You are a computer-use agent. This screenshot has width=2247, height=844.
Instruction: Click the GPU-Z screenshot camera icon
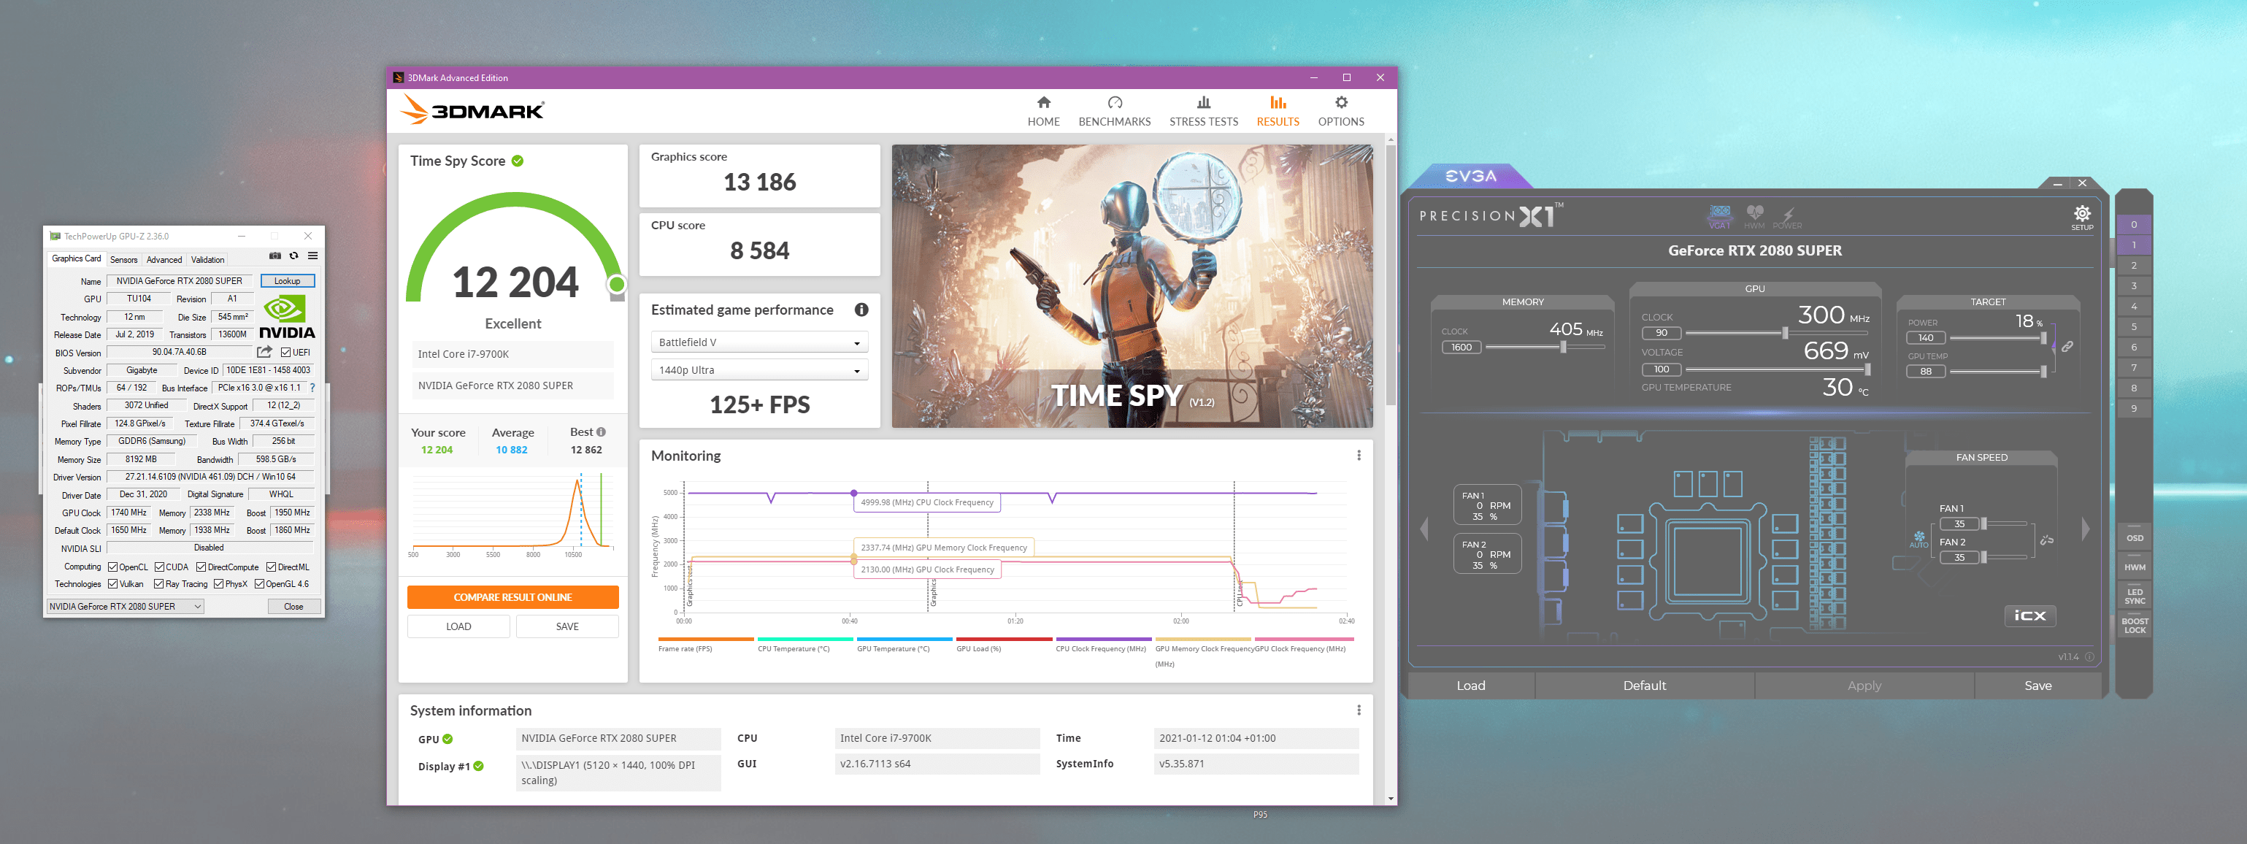point(274,256)
